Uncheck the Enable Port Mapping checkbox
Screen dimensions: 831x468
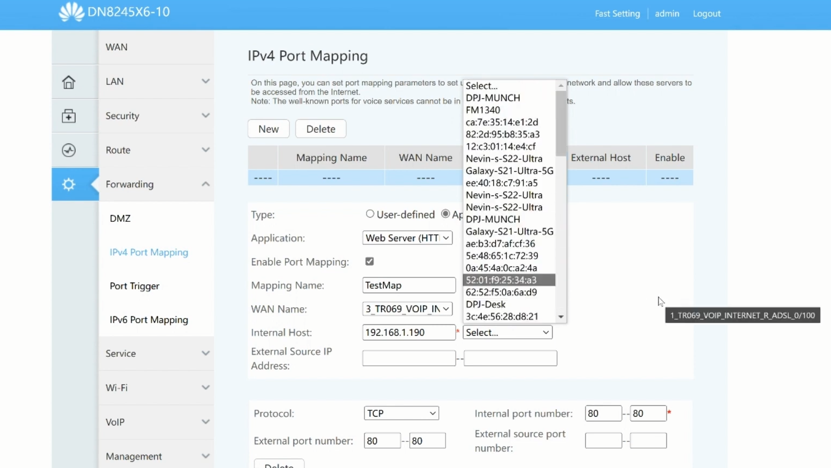click(x=370, y=261)
